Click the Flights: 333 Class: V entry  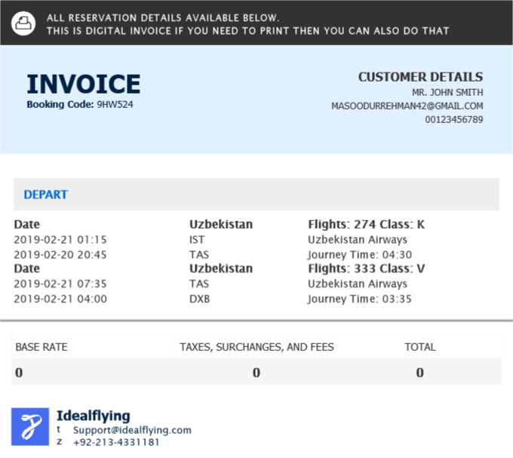pos(367,269)
